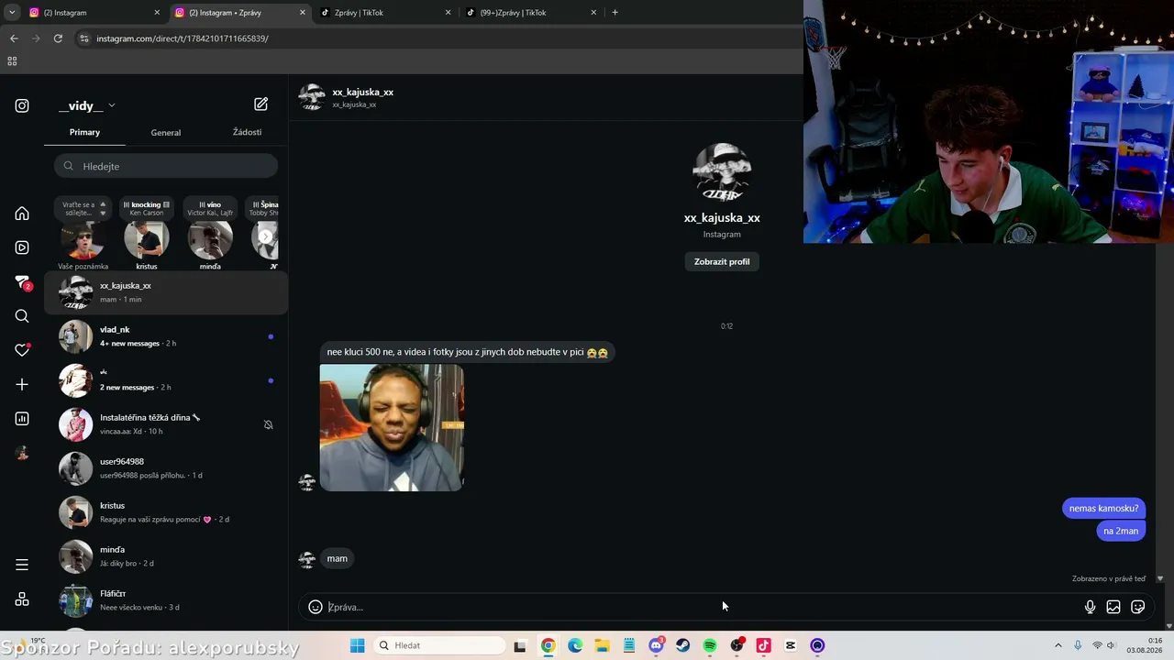
Task: Open a new browser tab
Action: (615, 13)
